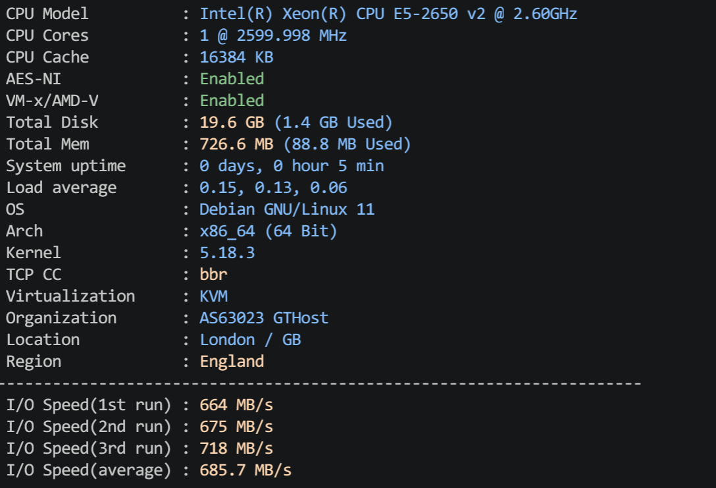Viewport: 716px width, 488px height.
Task: Select the 'I/O Speed(average)' label
Action: click(89, 471)
